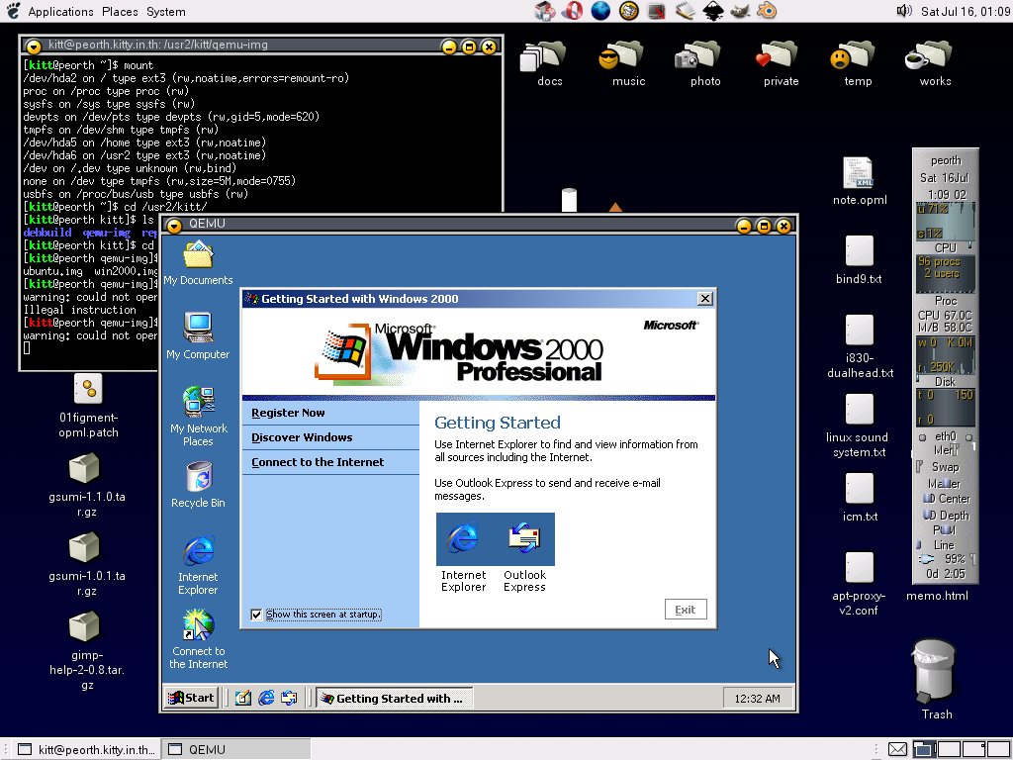Viewport: 1013px width, 760px height.
Task: Click the volume speaker icon in top panel
Action: click(904, 10)
